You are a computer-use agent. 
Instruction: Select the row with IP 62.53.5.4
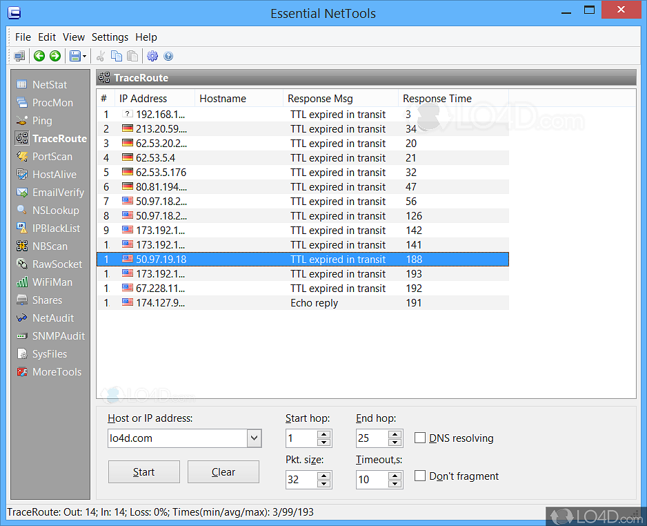pos(303,157)
